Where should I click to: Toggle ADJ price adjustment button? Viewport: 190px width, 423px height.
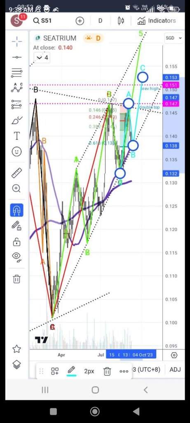[175, 370]
